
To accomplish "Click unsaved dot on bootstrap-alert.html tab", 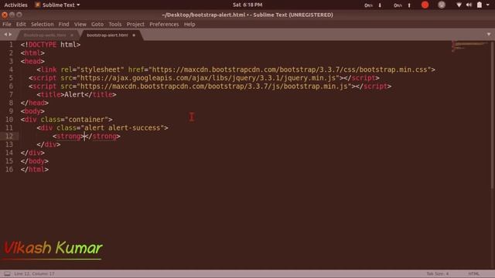I will (134, 35).
